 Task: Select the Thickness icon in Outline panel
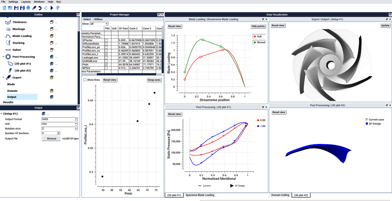9,22
